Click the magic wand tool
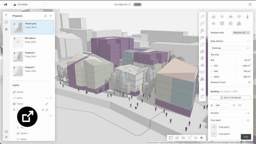 (x=202, y=17)
